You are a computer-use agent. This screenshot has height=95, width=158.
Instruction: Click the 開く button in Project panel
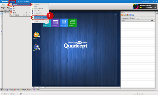(x=133, y=18)
